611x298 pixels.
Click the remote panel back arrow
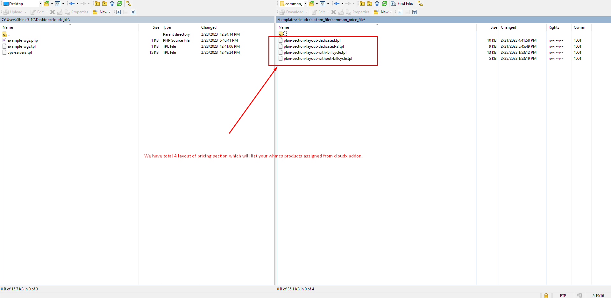pyautogui.click(x=337, y=4)
